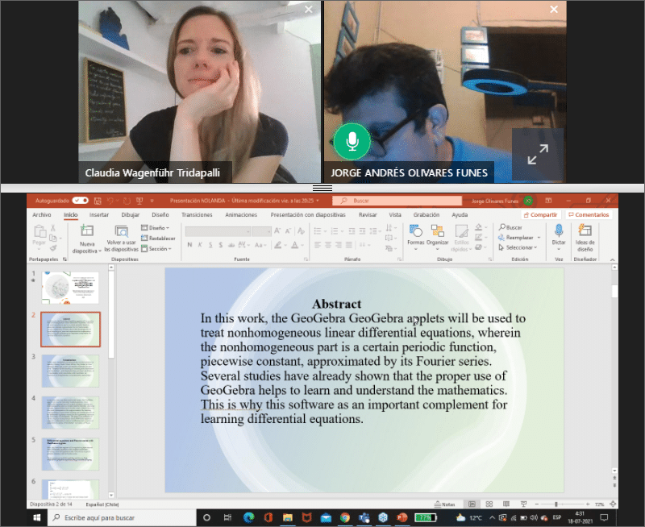Open PowerPoint from the Windows taskbar
This screenshot has height=527, width=645.
click(400, 517)
